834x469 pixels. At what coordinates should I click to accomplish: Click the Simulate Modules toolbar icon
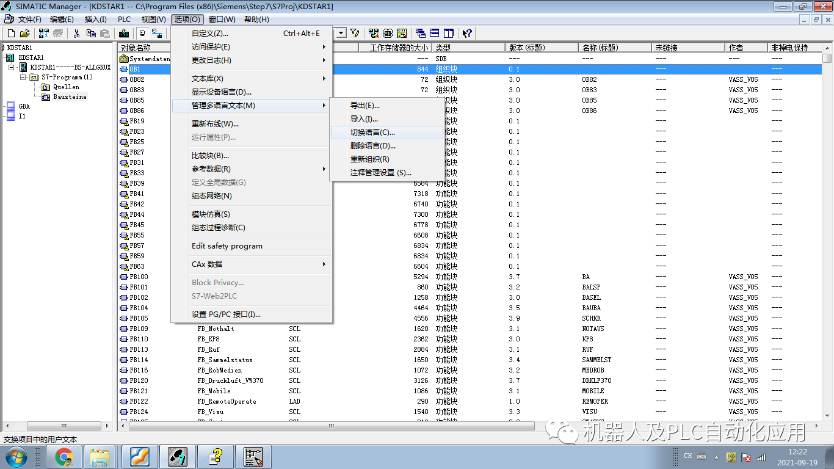point(388,33)
